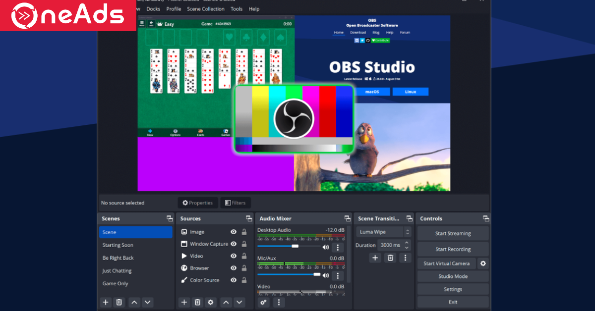Select the 'Just Chatting' scene
This screenshot has width=595, height=311.
136,271
